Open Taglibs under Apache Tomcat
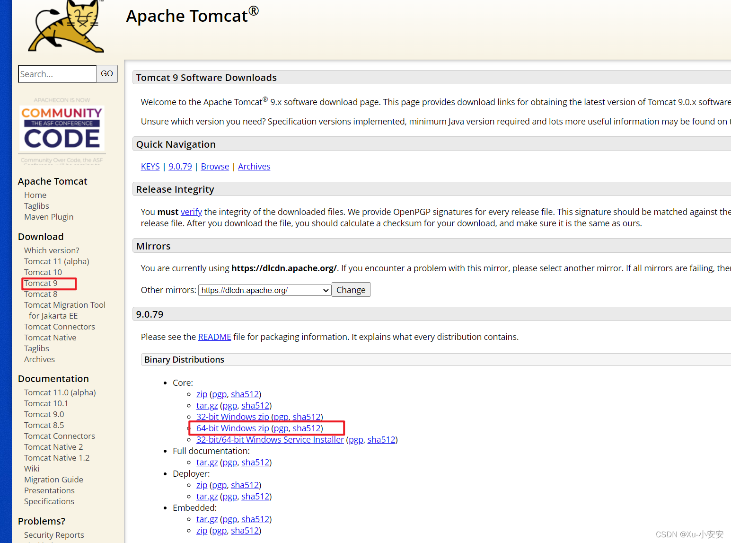This screenshot has width=731, height=543. pos(36,206)
